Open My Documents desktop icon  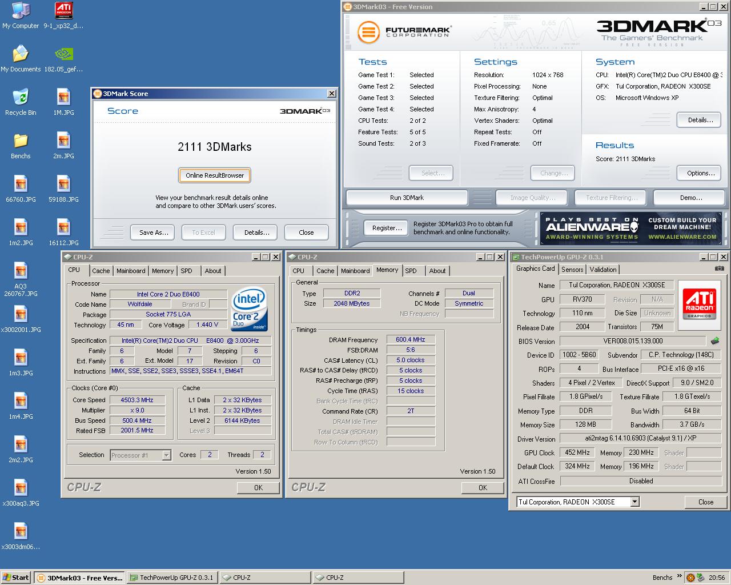[21, 59]
